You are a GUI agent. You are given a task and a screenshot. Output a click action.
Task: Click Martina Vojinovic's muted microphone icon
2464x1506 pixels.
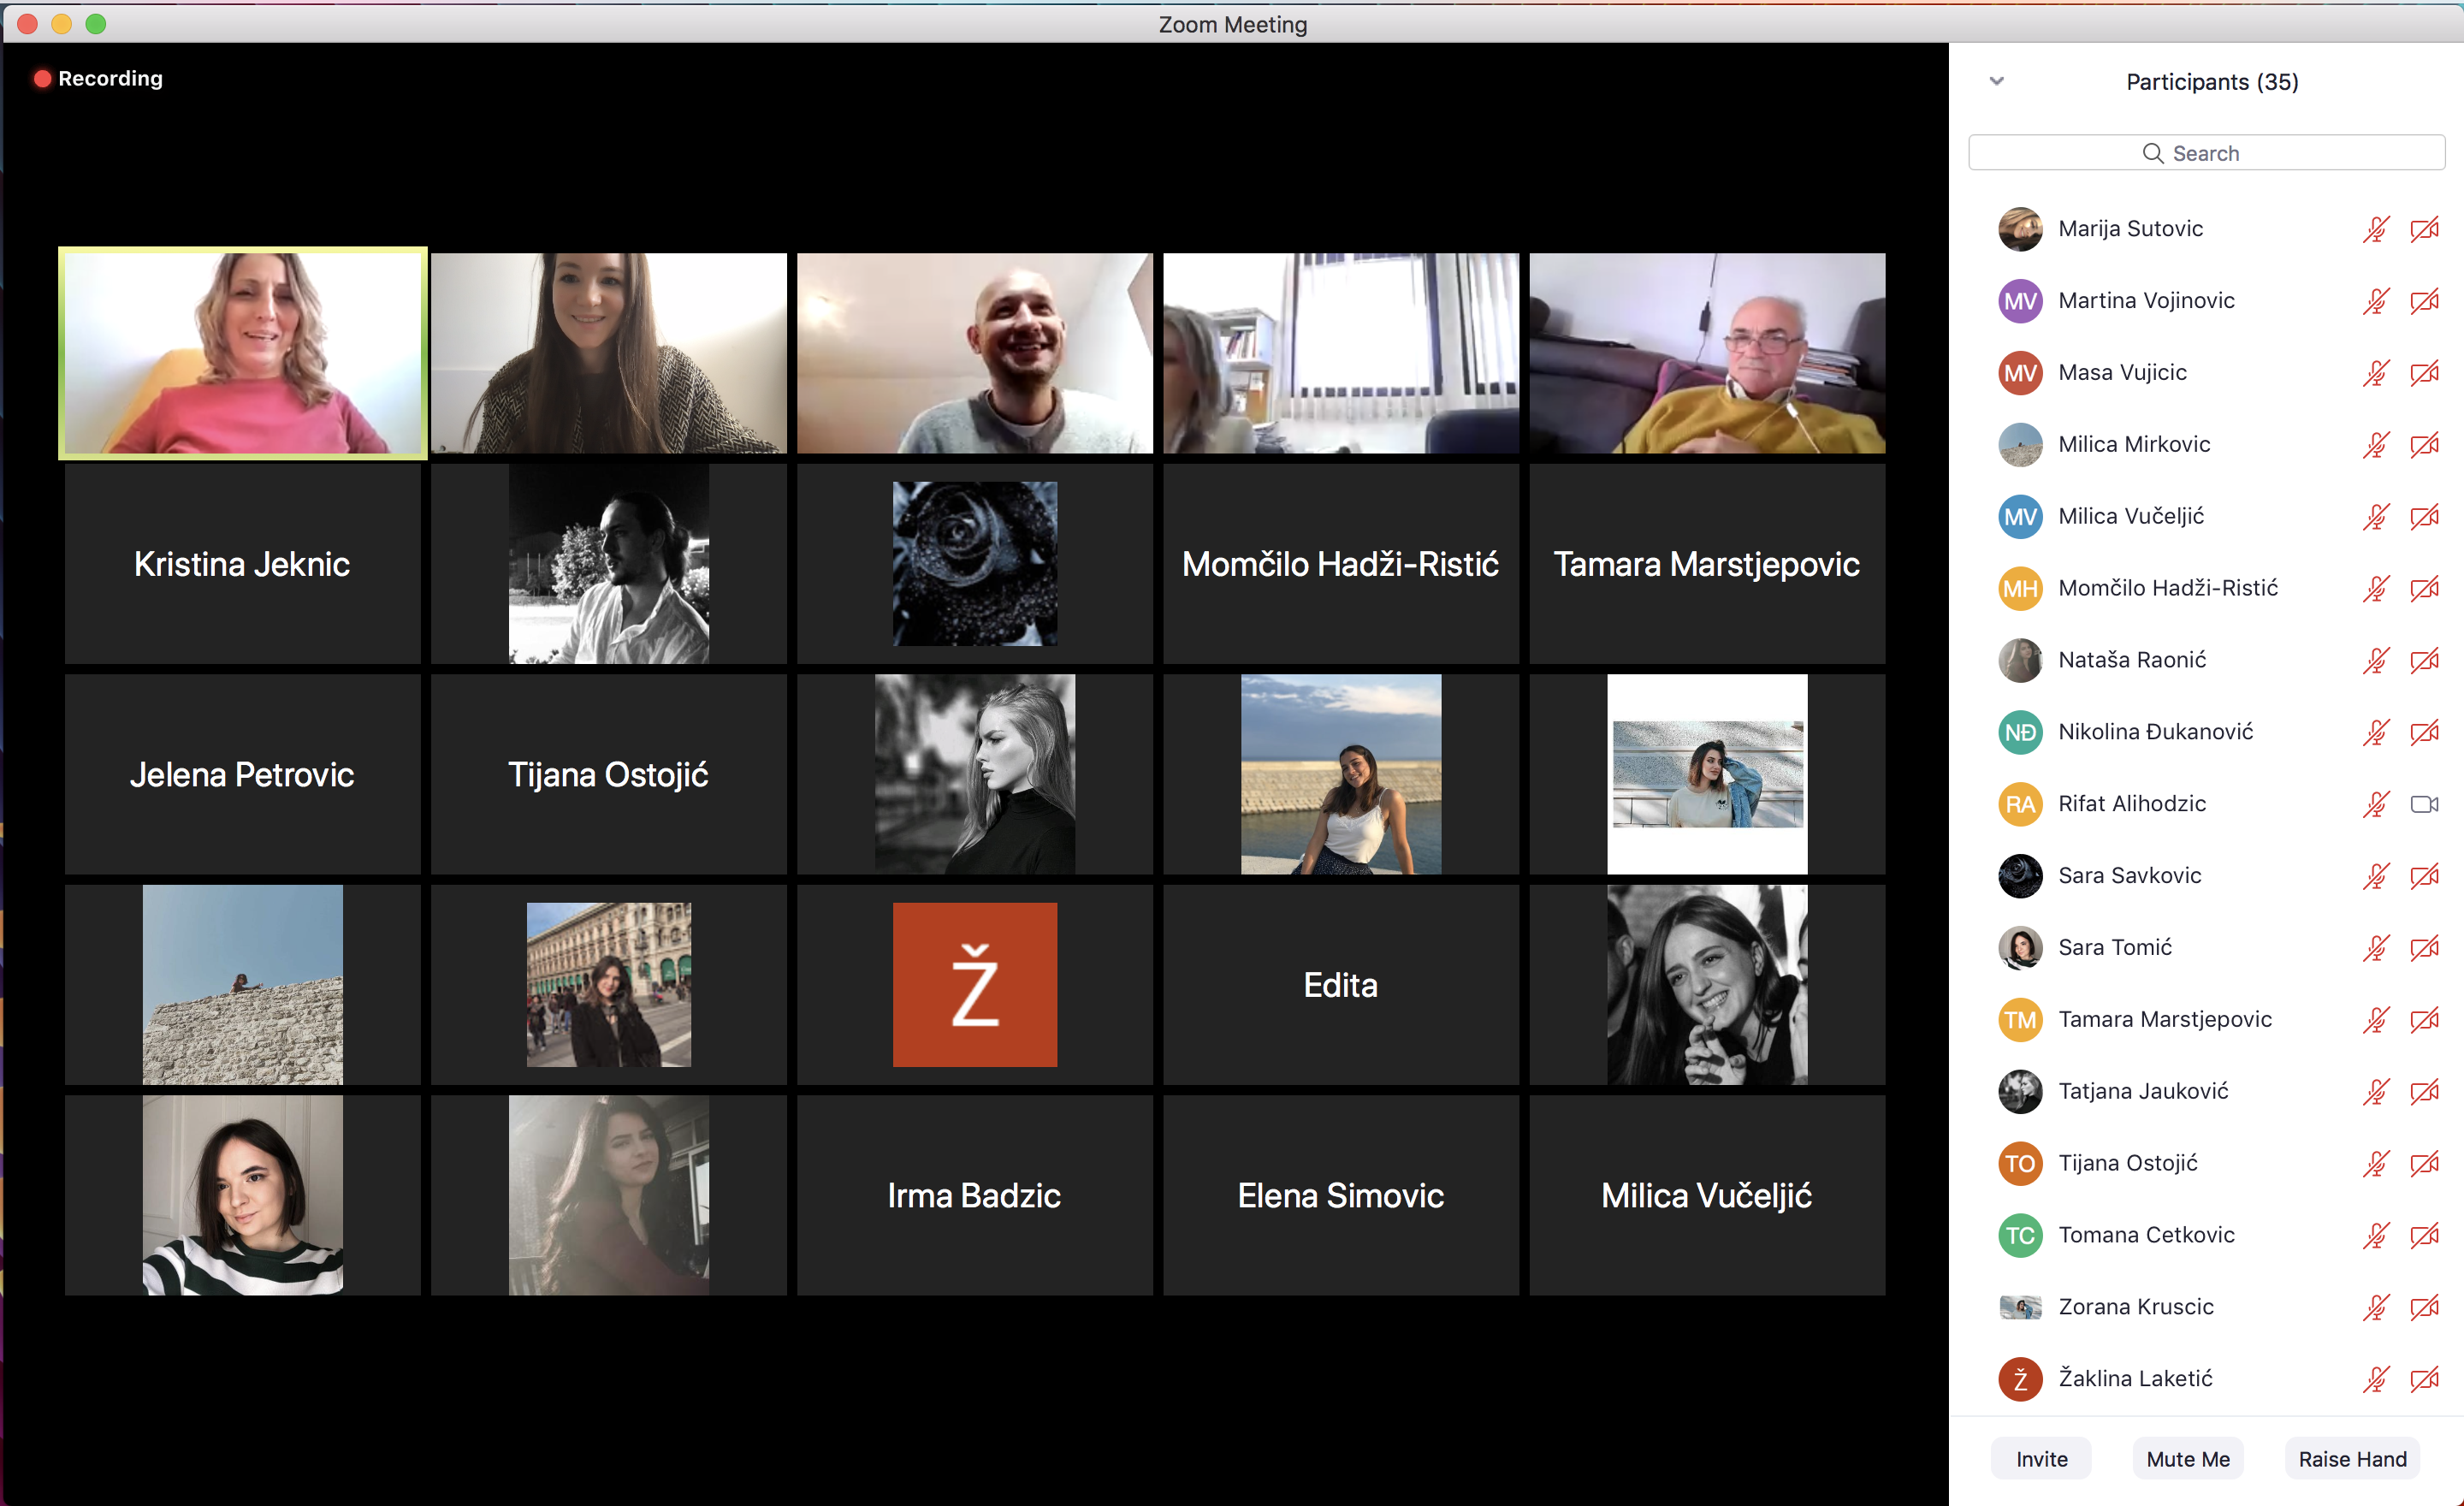pyautogui.click(x=2376, y=301)
